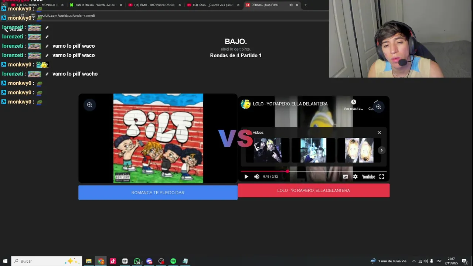Play the LOLO YouTube video
473x266 pixels.
click(246, 177)
